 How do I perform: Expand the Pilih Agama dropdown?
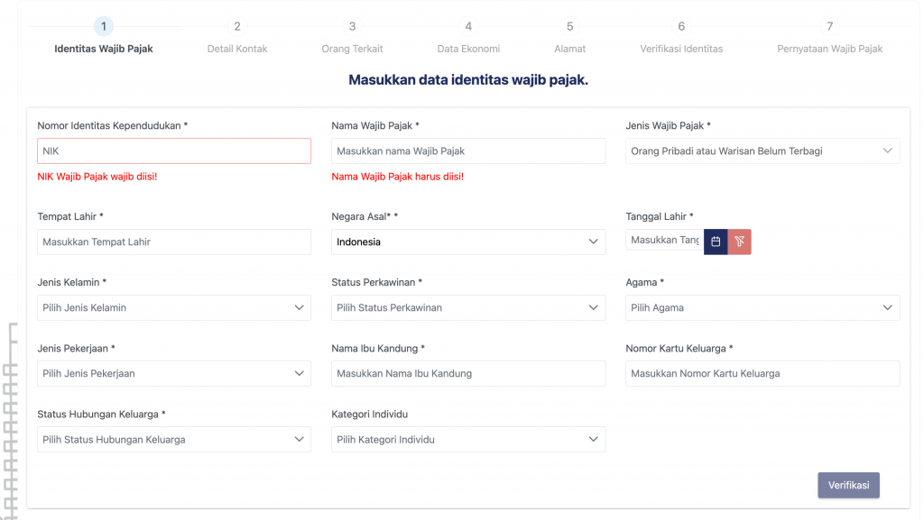coord(762,307)
